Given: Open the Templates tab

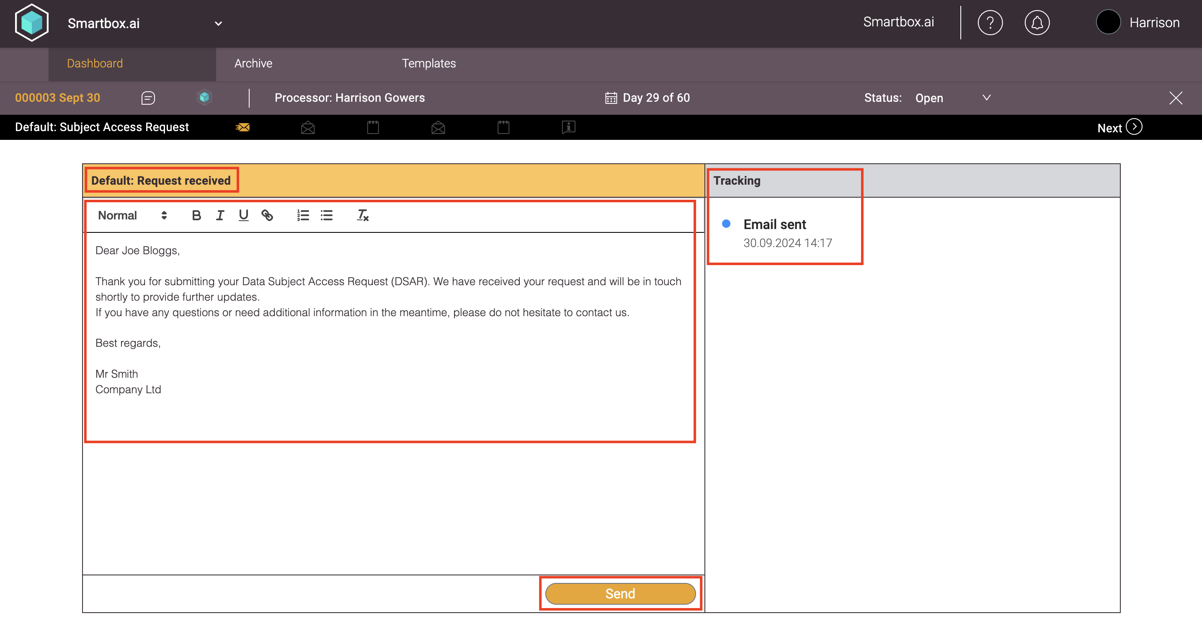Looking at the screenshot, I should 428,64.
